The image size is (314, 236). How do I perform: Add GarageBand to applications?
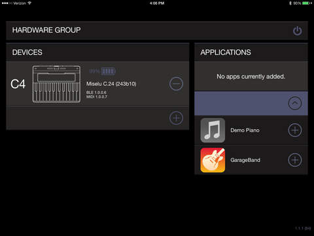(x=295, y=160)
